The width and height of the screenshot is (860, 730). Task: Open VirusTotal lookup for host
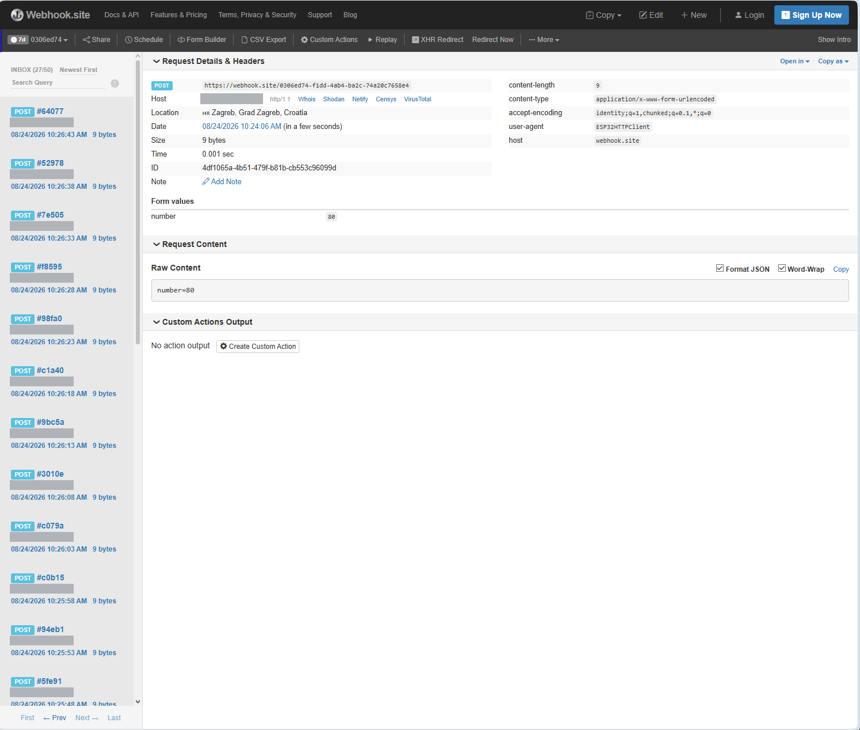[417, 99]
